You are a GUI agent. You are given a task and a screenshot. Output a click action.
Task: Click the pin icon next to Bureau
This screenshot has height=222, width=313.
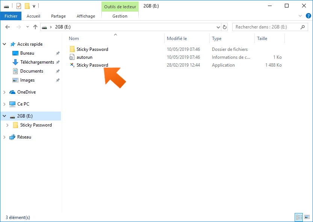(x=58, y=53)
